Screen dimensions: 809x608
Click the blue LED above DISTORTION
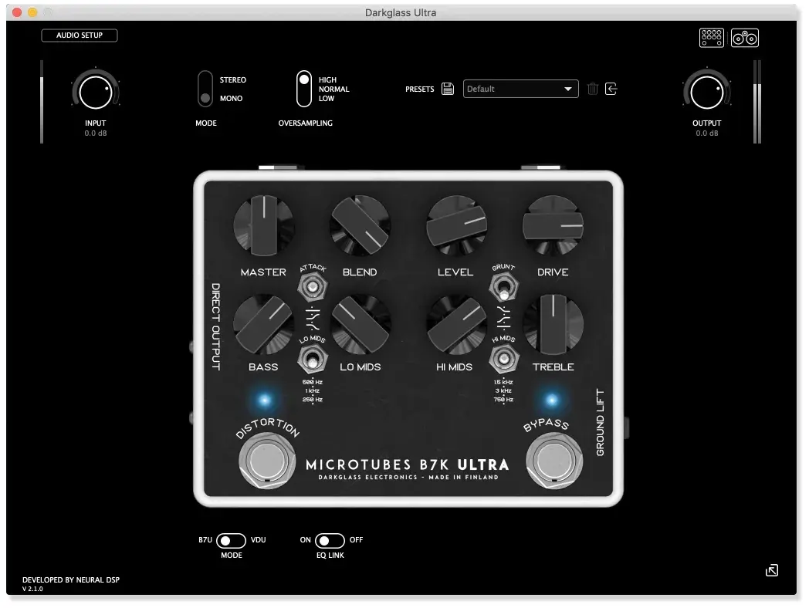(x=265, y=400)
